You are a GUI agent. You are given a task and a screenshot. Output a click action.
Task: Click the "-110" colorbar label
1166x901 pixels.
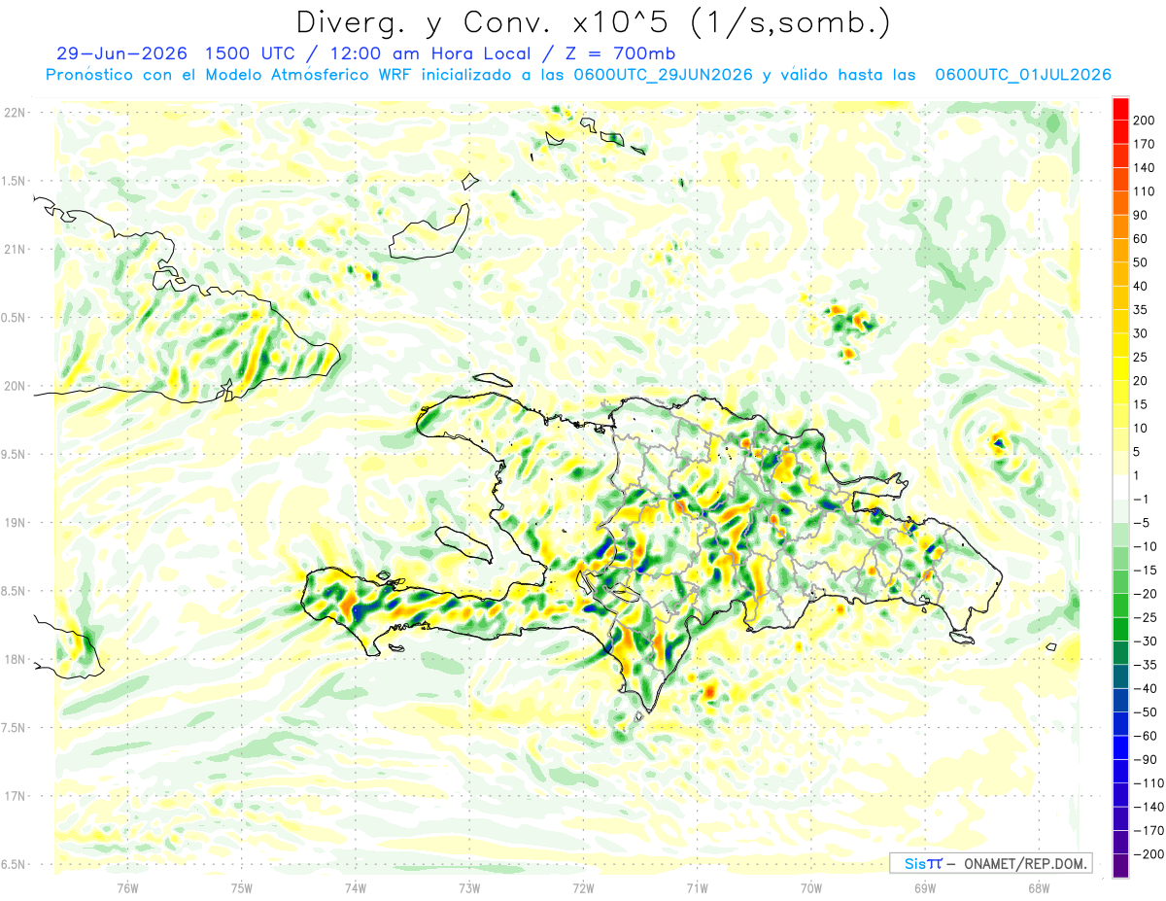point(1149,784)
